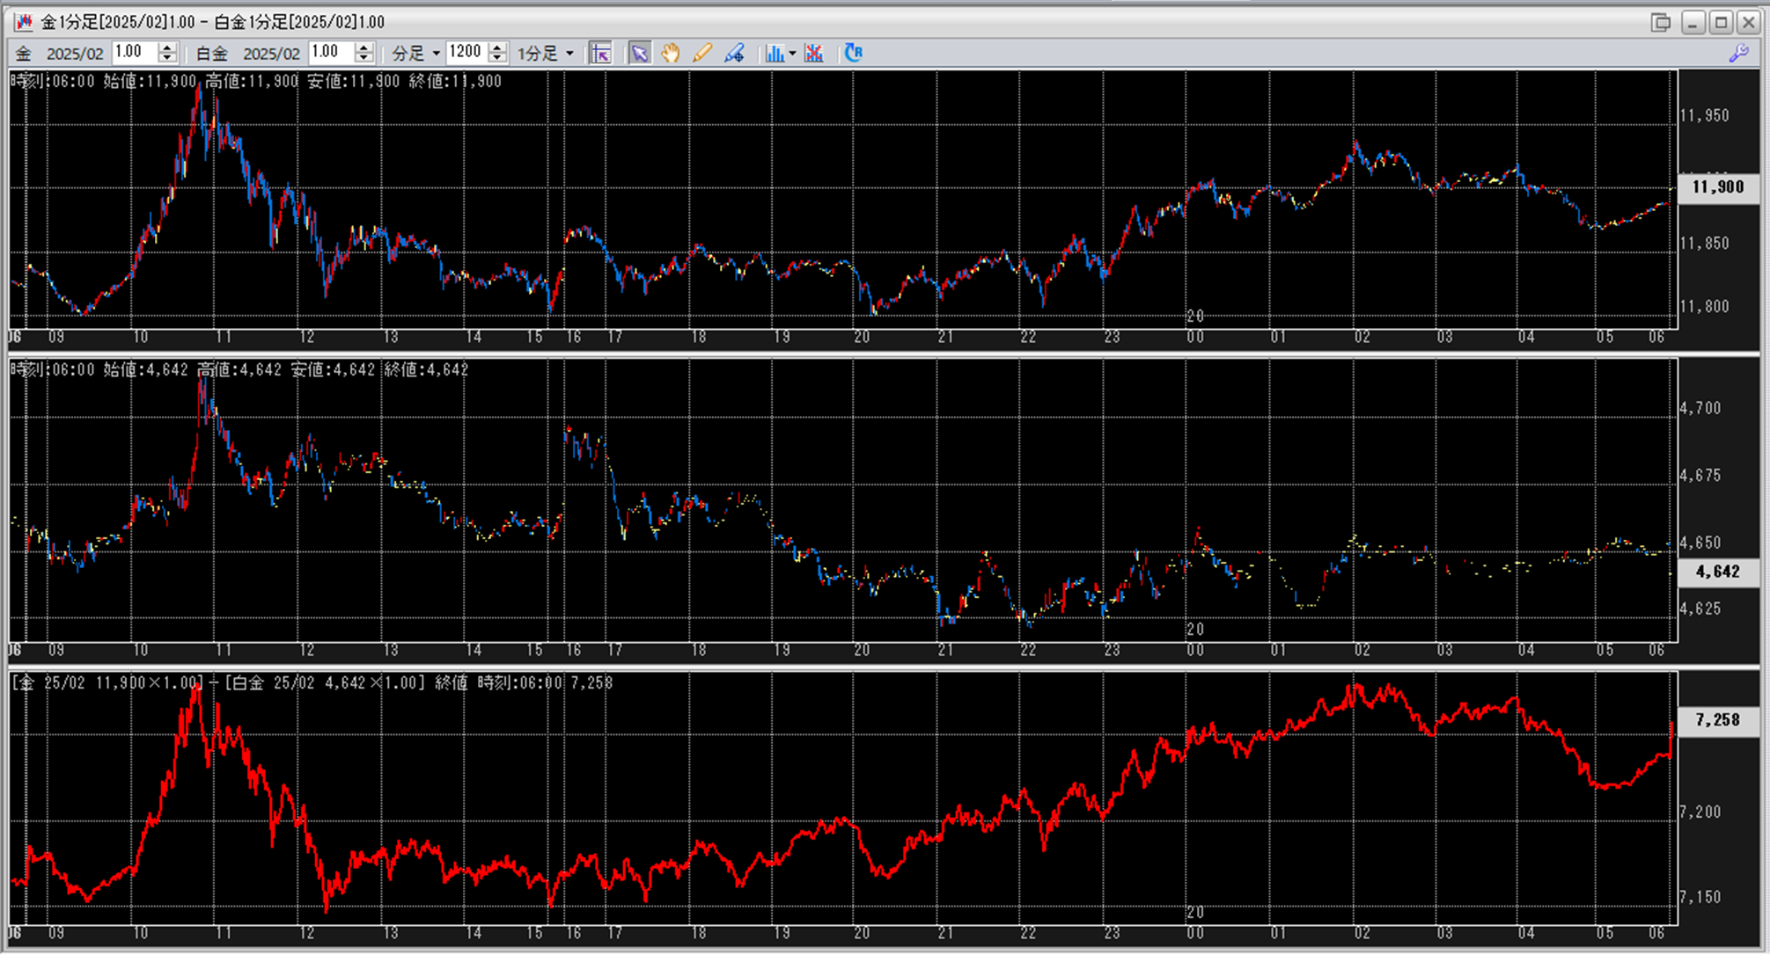This screenshot has width=1770, height=955.
Task: Increase the 金 multiplier spinner value
Action: (167, 47)
